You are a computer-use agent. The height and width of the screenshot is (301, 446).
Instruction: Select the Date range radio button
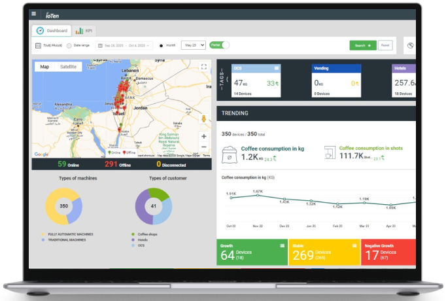(x=69, y=46)
